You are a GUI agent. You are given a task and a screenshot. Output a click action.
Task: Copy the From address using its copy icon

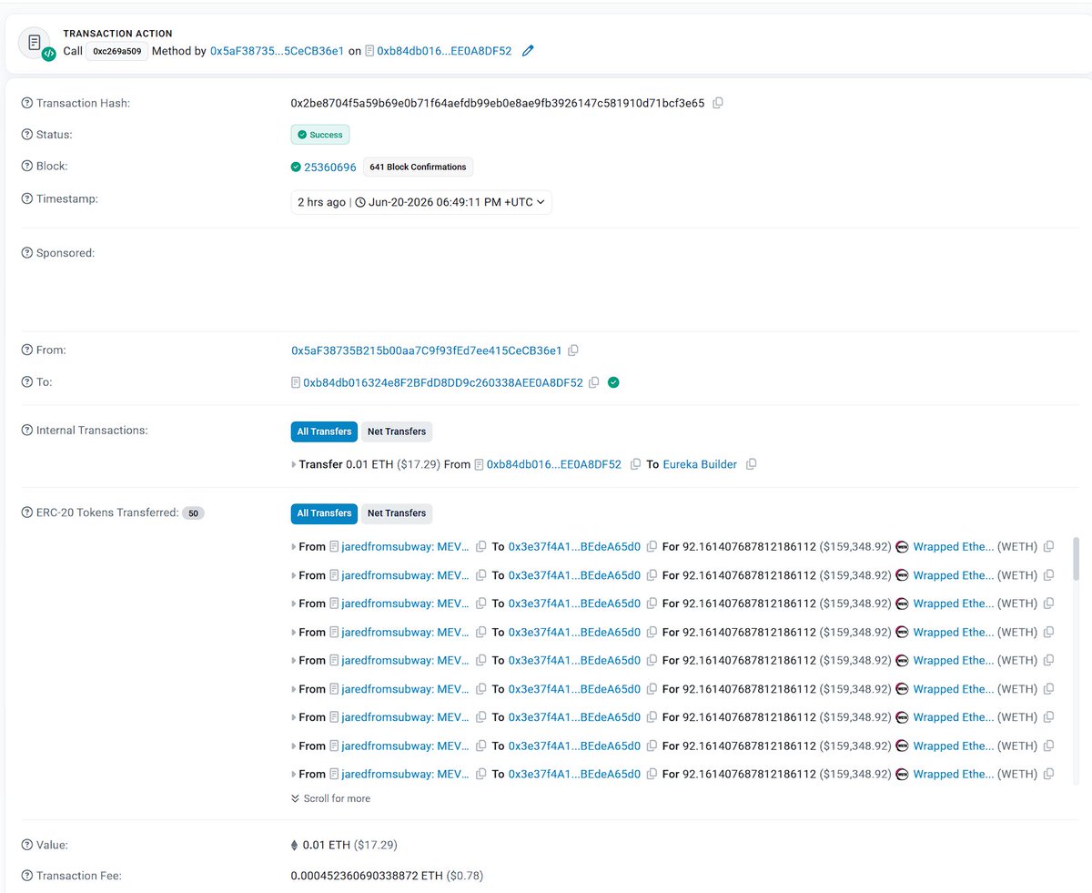pos(573,350)
